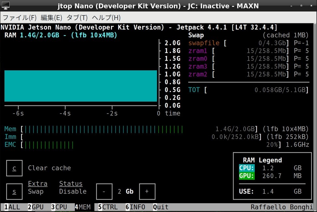This screenshot has height=212, width=317.
Task: Click the GPU: legend swatch
Action: (247, 176)
